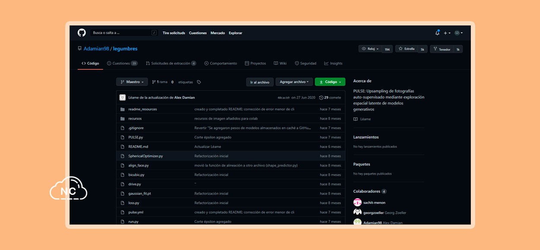Star the repository with Estrella button
The image size is (540, 250).
tap(407, 49)
